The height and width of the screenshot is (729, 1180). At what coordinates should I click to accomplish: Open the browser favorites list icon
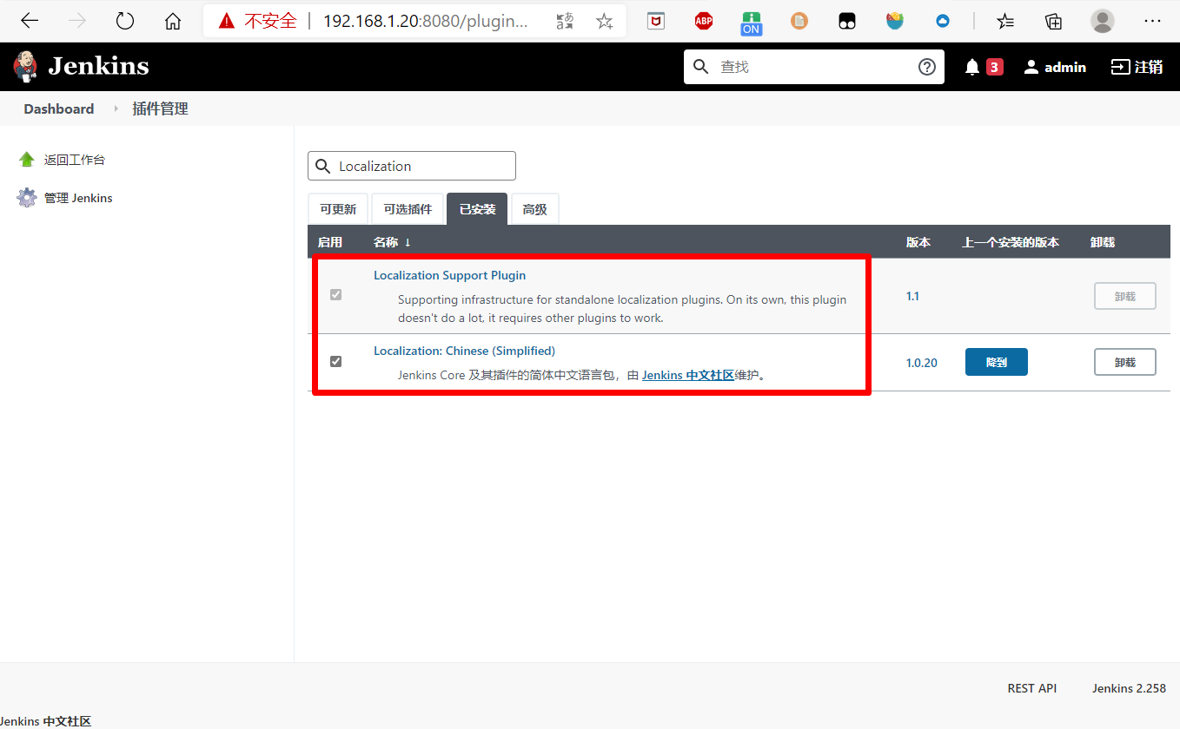(x=1005, y=21)
